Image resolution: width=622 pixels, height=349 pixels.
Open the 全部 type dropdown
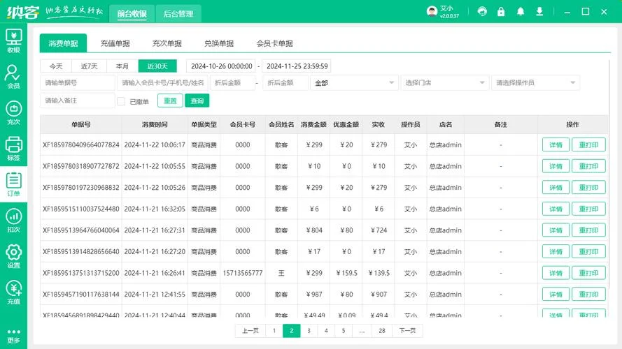(x=354, y=82)
